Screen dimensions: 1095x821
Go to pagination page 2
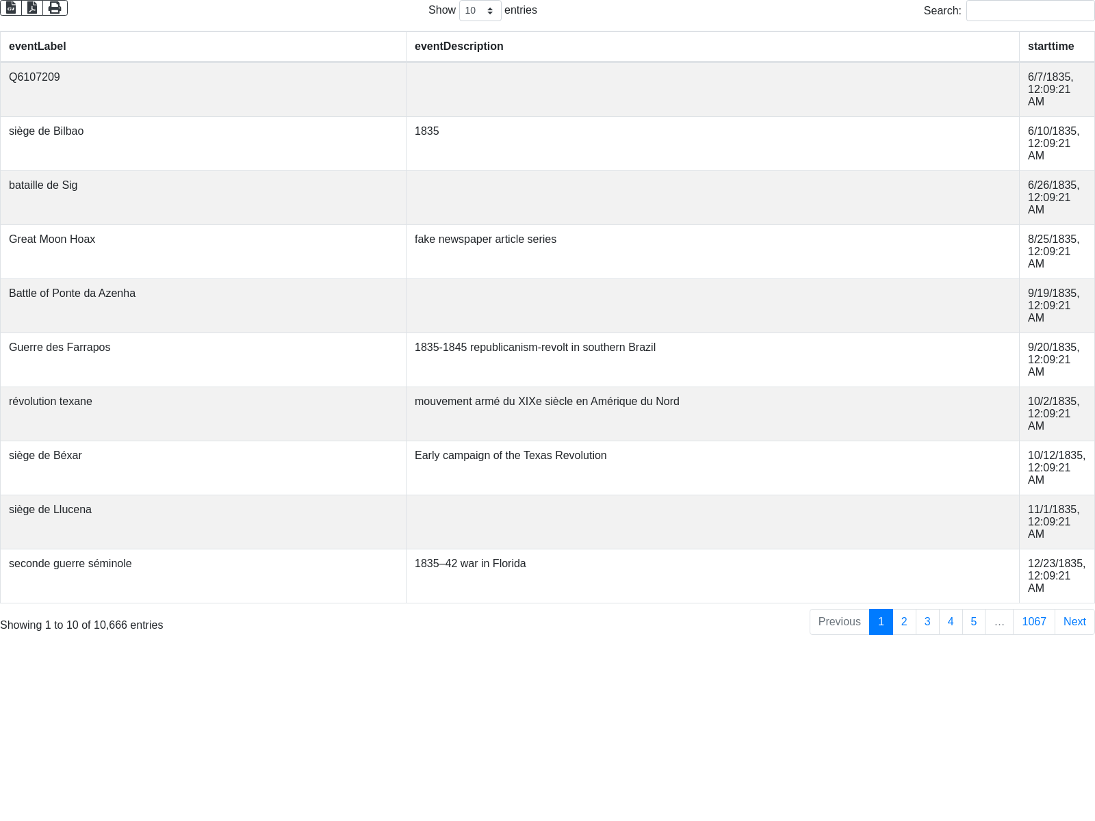(904, 622)
